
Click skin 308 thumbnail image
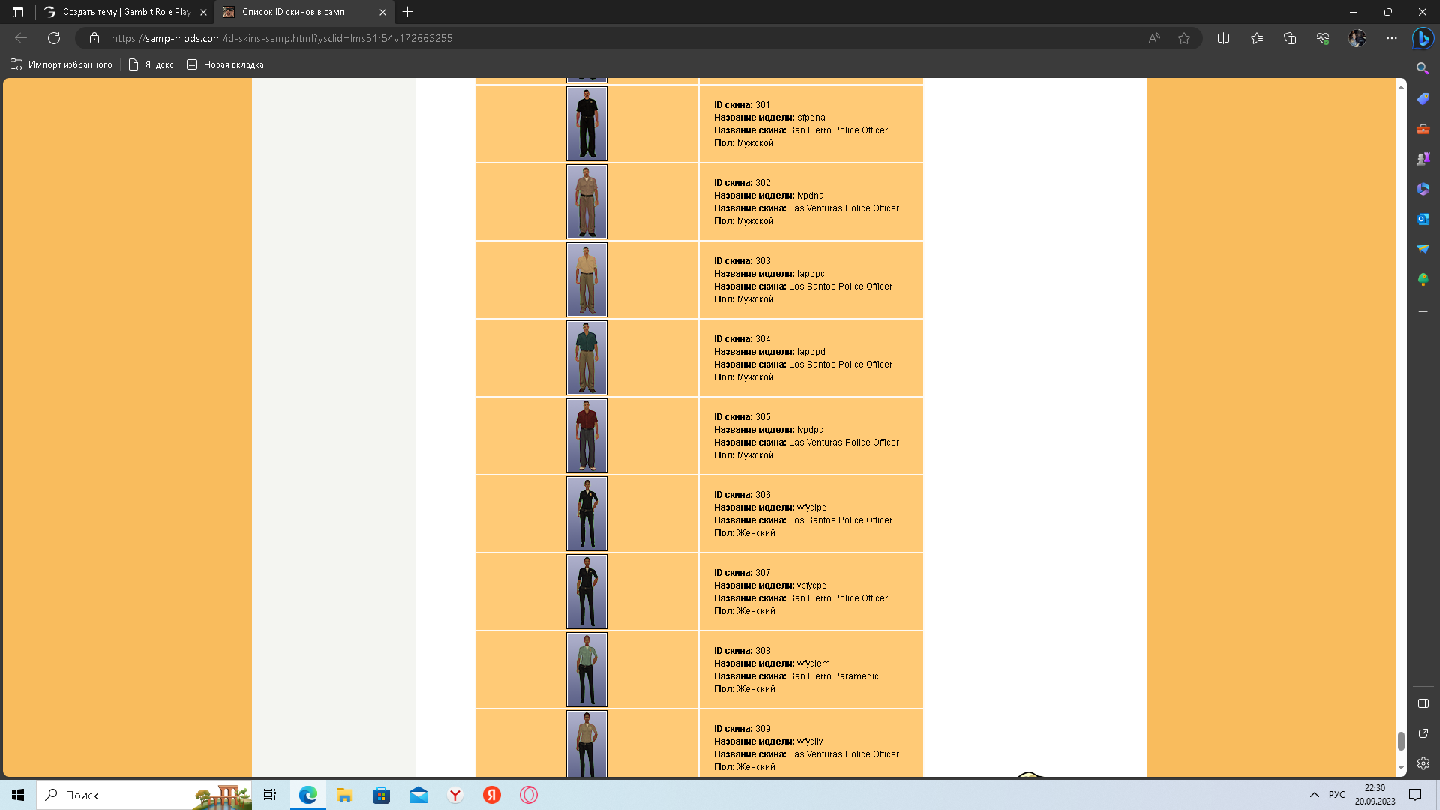[586, 670]
